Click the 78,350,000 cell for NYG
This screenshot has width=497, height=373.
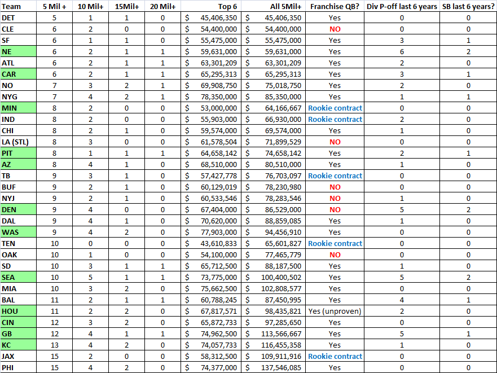click(x=211, y=96)
